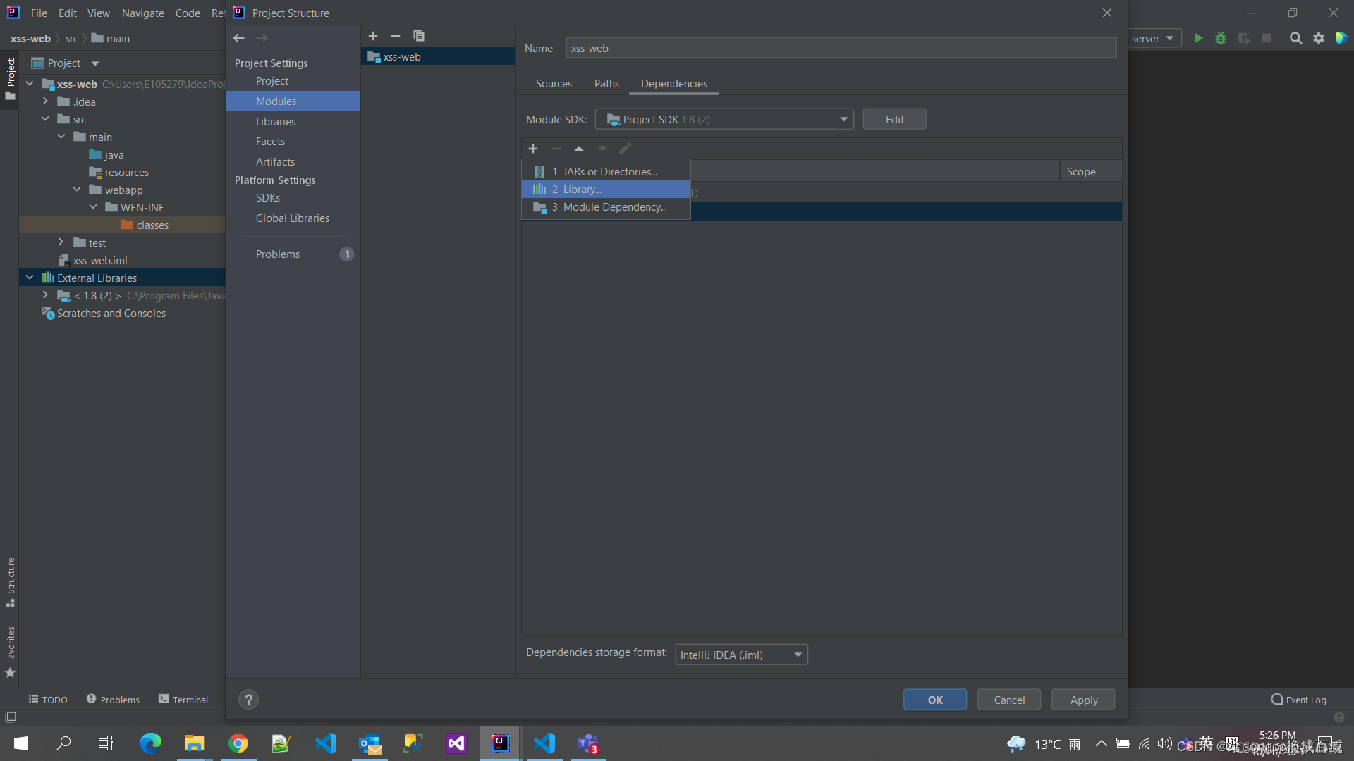Click the navigate forward arrow icon
1354x761 pixels.
262,37
